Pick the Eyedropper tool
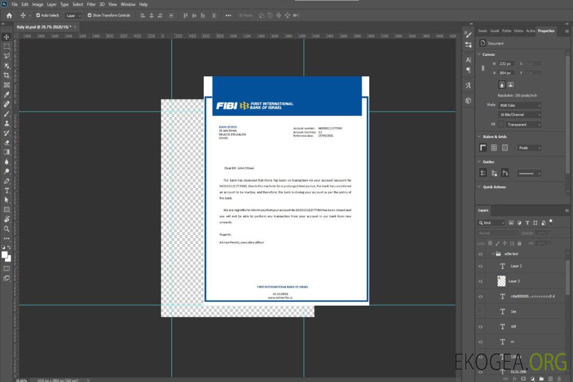573x382 pixels. tap(7, 94)
